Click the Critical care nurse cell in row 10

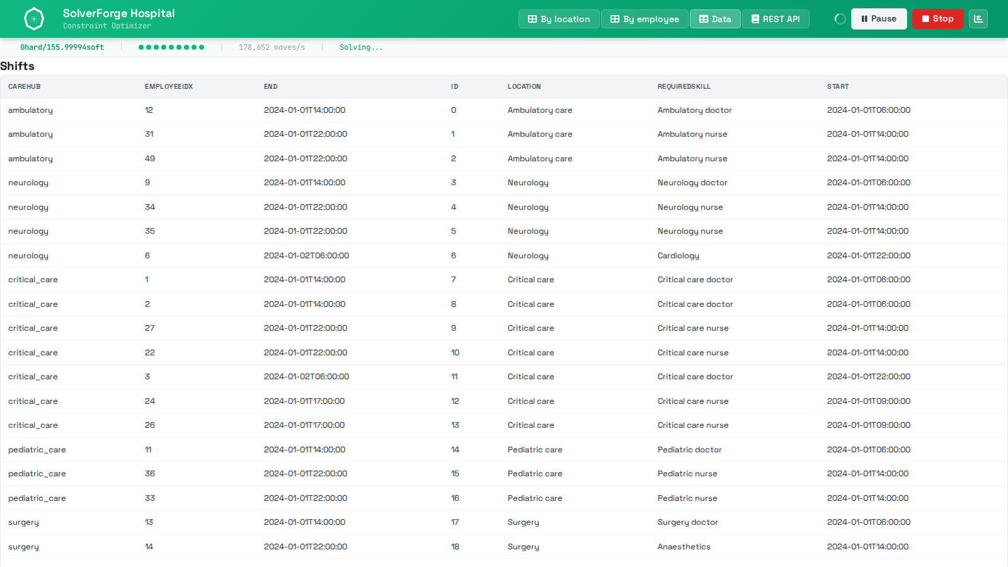coord(693,353)
